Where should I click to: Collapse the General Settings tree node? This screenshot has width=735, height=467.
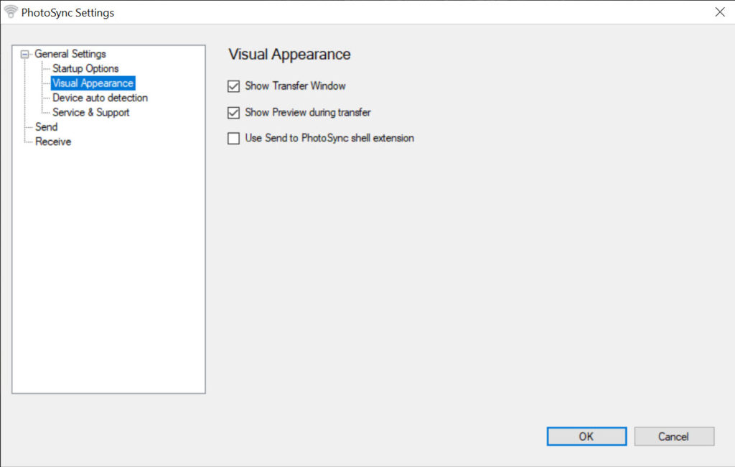coord(25,55)
